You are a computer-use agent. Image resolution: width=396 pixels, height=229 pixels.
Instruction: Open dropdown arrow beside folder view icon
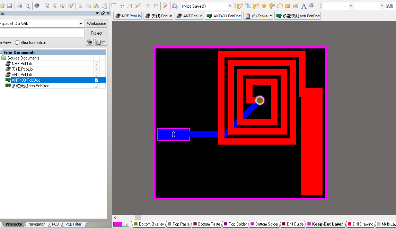pos(104,42)
